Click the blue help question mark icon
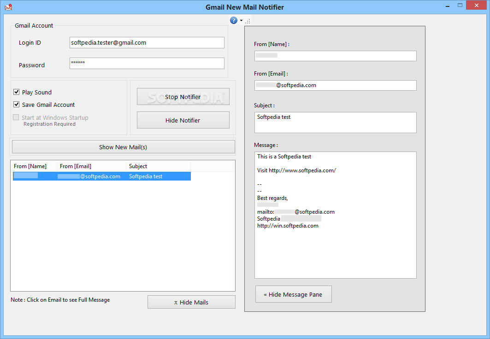 click(x=233, y=20)
